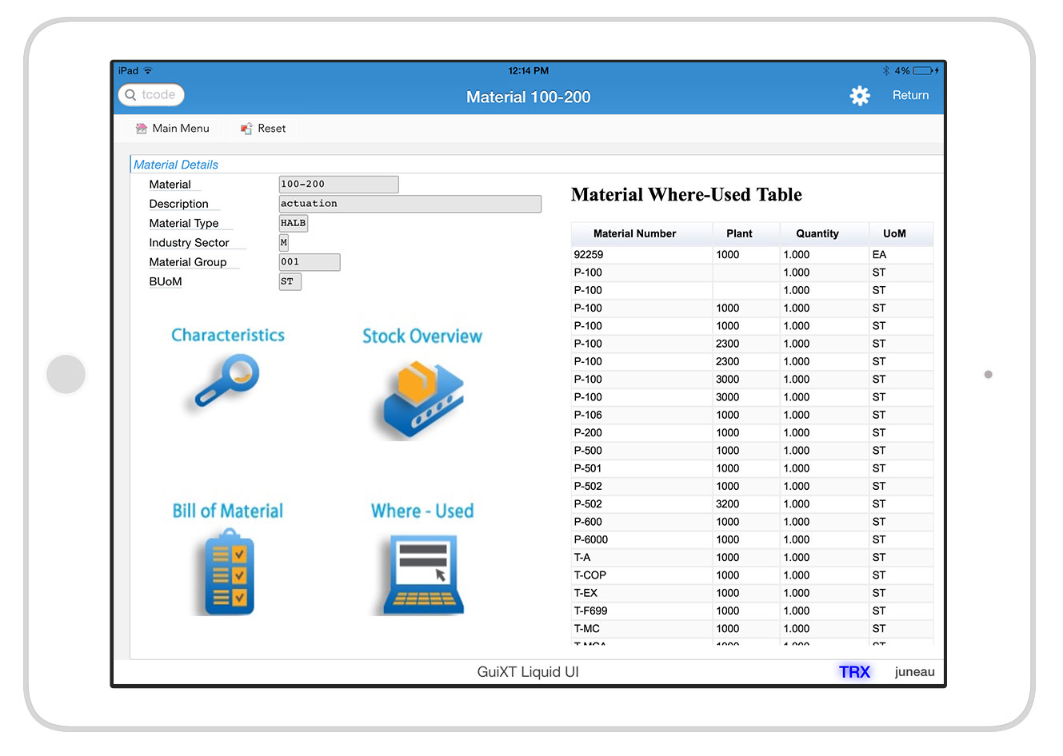This screenshot has height=756, width=1063.
Task: Click the Material Group field 001
Action: point(309,262)
